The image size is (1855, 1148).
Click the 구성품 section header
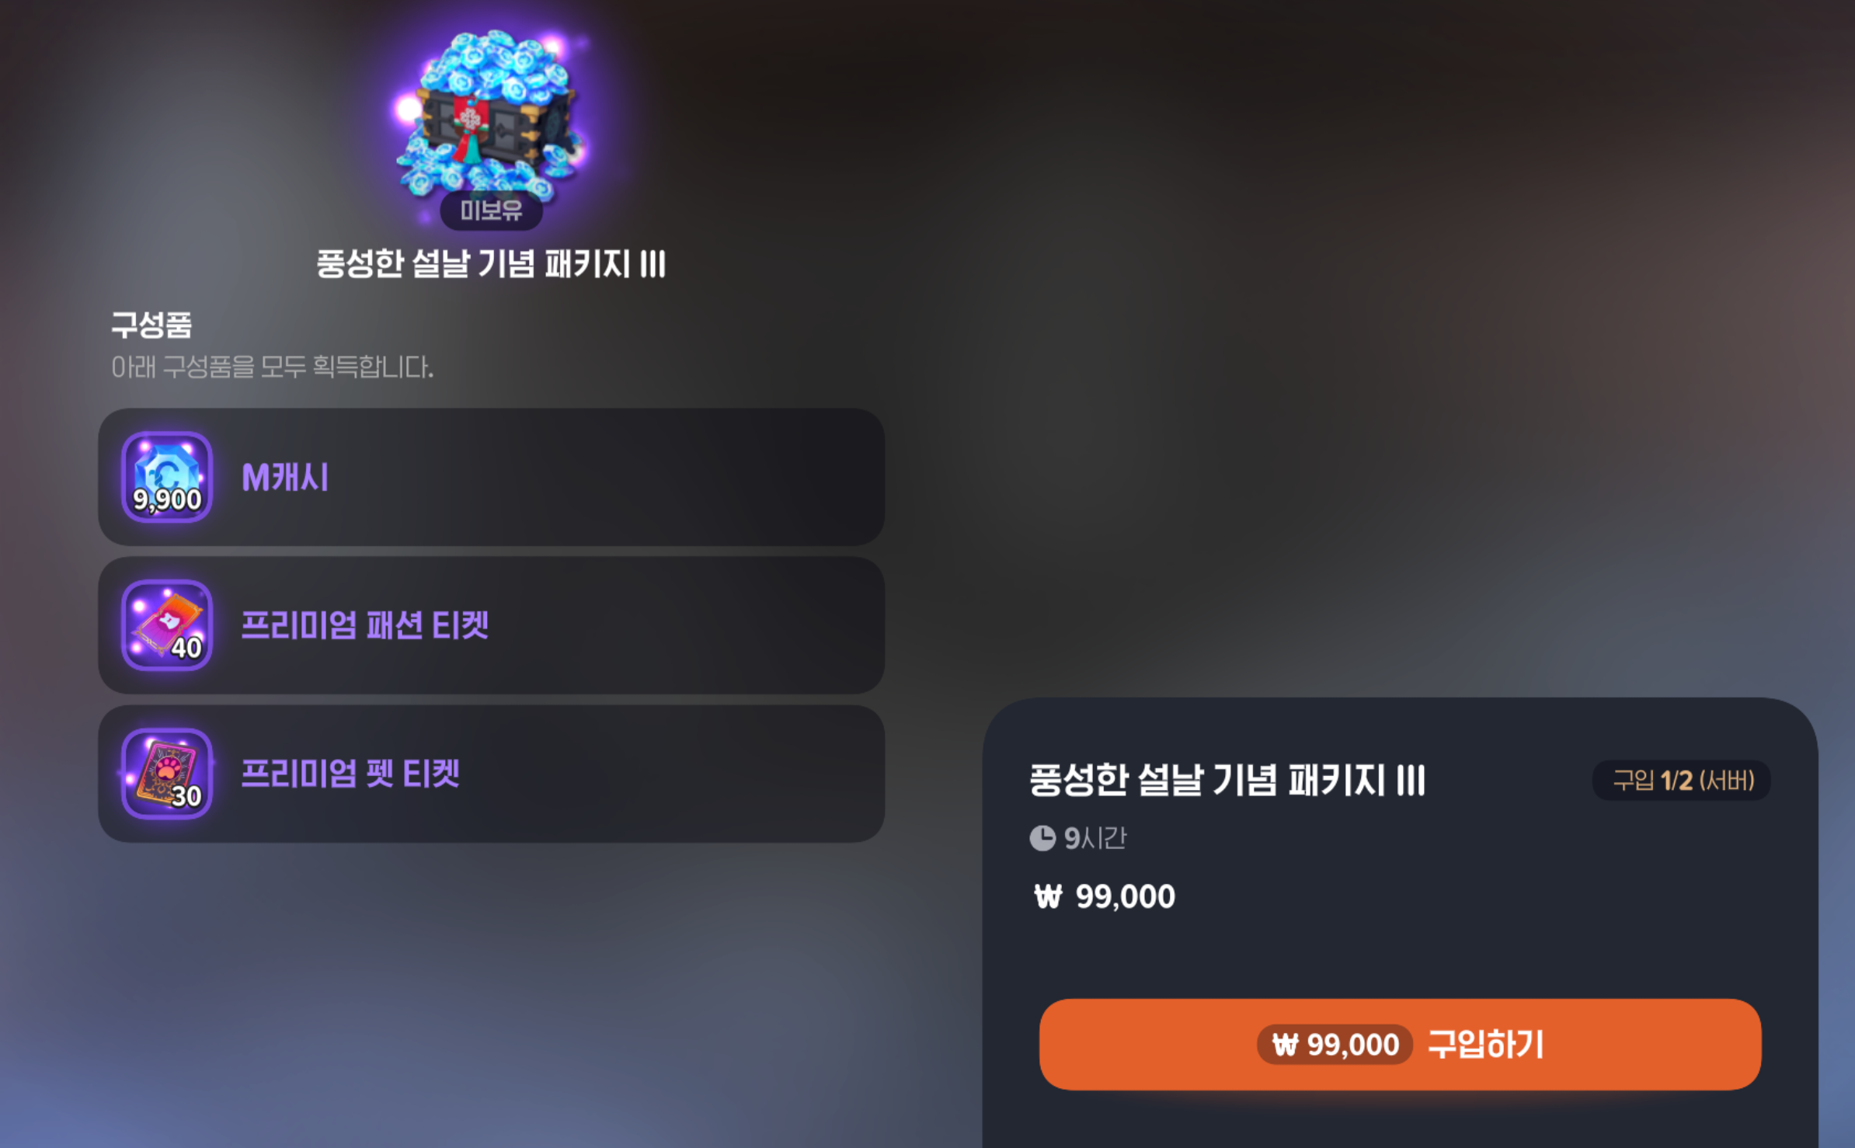(151, 325)
